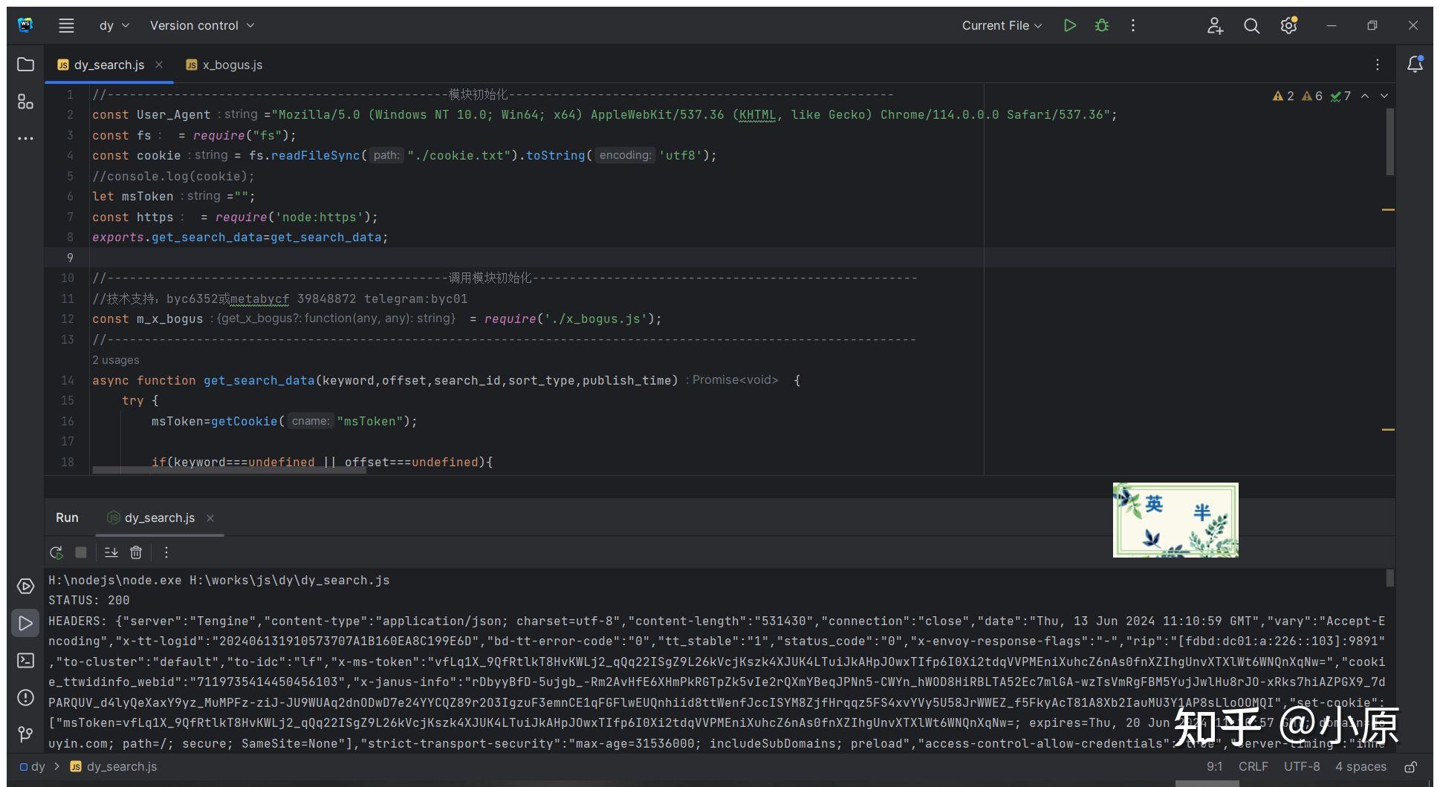Expand the Version control dropdown
This screenshot has height=787, width=1440.
202,25
